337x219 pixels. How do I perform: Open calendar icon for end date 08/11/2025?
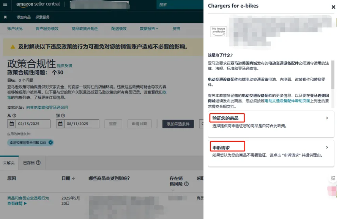click(60, 124)
